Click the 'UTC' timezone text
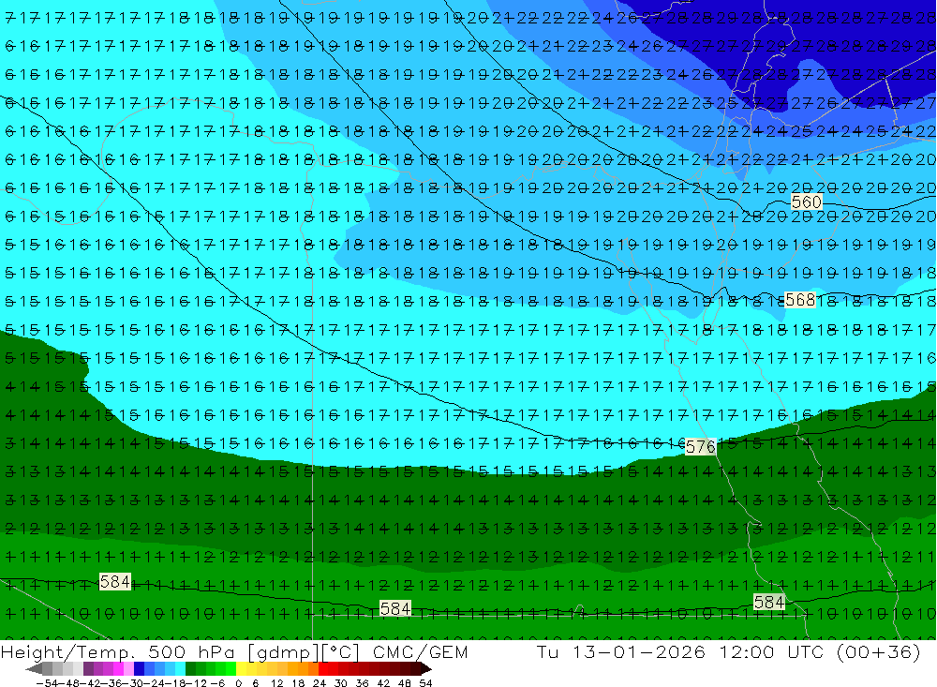937x687 pixels. coord(806,651)
